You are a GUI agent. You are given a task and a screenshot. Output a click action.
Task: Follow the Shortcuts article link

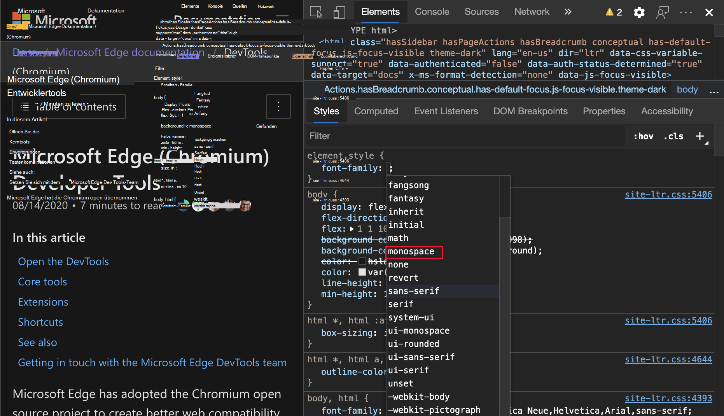(x=40, y=322)
